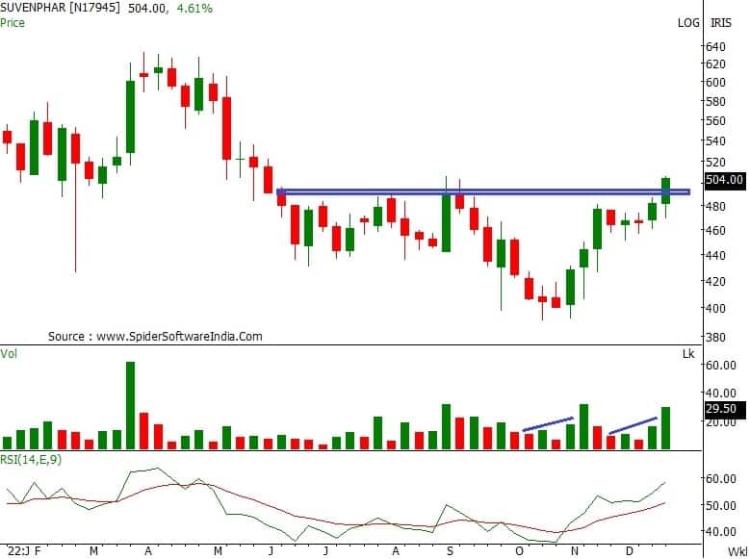Click the 480 price axis label
The height and width of the screenshot is (559, 750).
(x=715, y=207)
